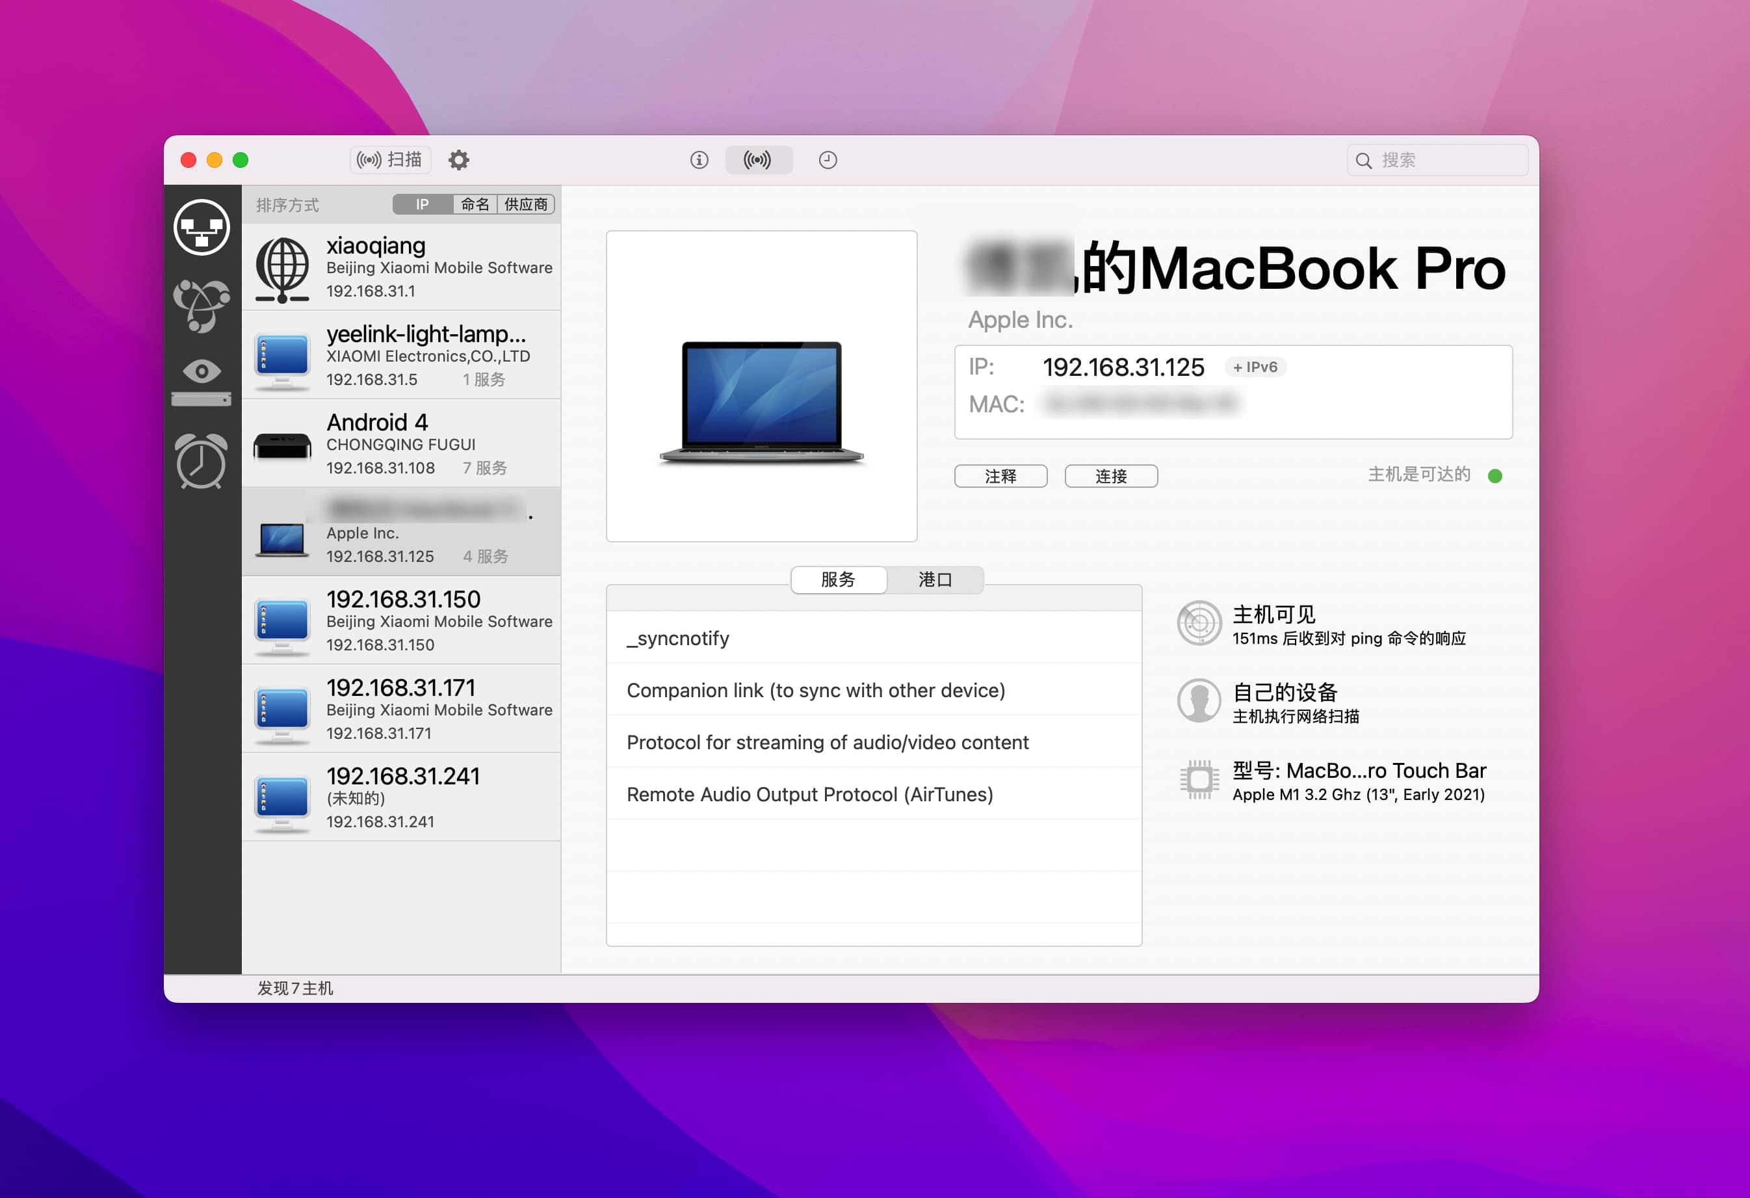Select the _syncnotify service row

coord(874,638)
